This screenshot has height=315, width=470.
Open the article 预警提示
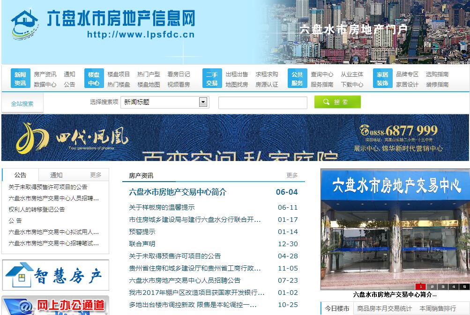(142, 232)
